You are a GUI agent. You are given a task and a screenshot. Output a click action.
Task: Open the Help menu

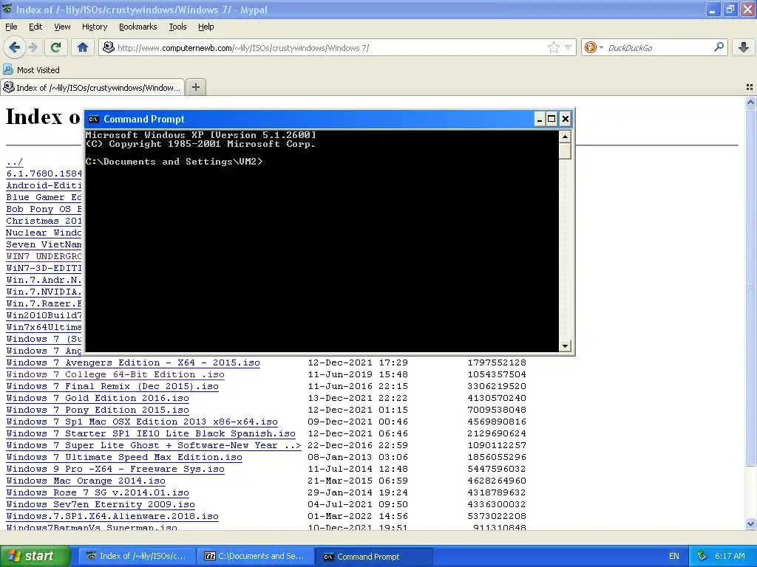pos(206,27)
